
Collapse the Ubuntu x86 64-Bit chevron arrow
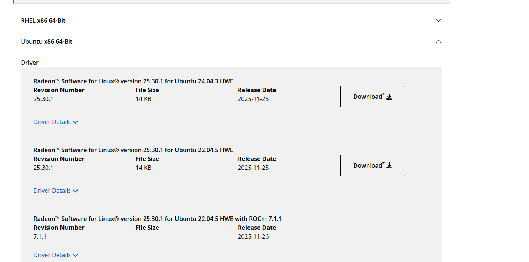tap(438, 41)
